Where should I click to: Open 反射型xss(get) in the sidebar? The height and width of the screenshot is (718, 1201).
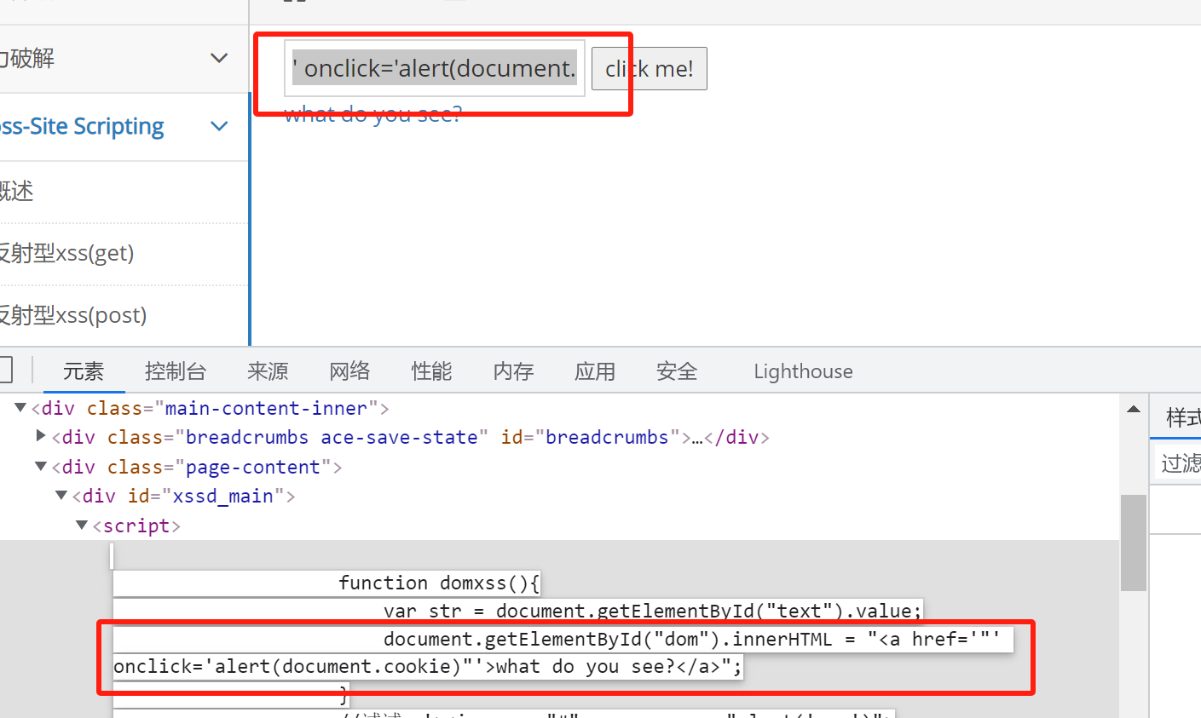click(x=66, y=253)
